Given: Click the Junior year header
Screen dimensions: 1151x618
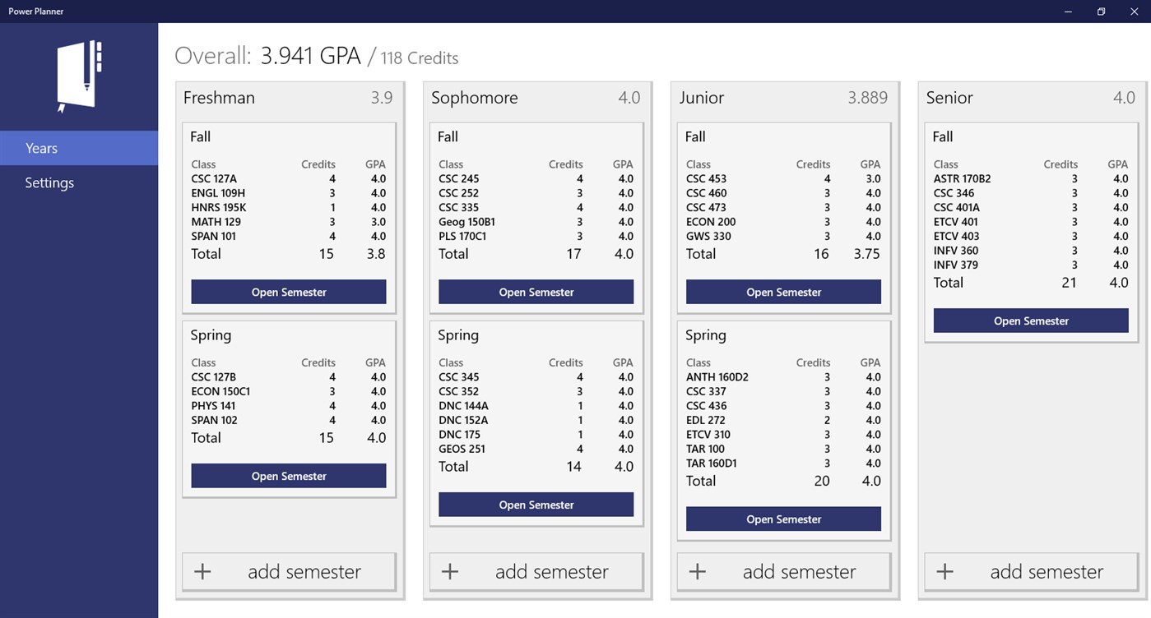Looking at the screenshot, I should tap(701, 97).
